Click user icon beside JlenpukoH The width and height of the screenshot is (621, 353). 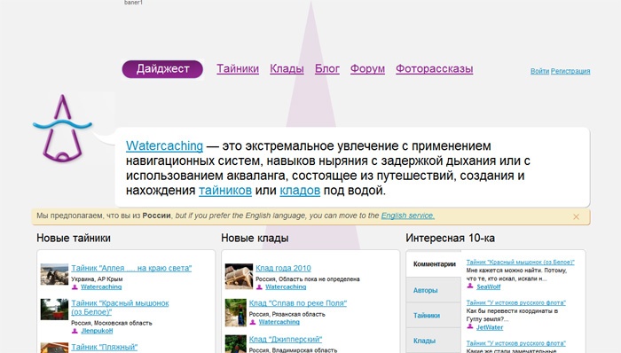[75, 331]
